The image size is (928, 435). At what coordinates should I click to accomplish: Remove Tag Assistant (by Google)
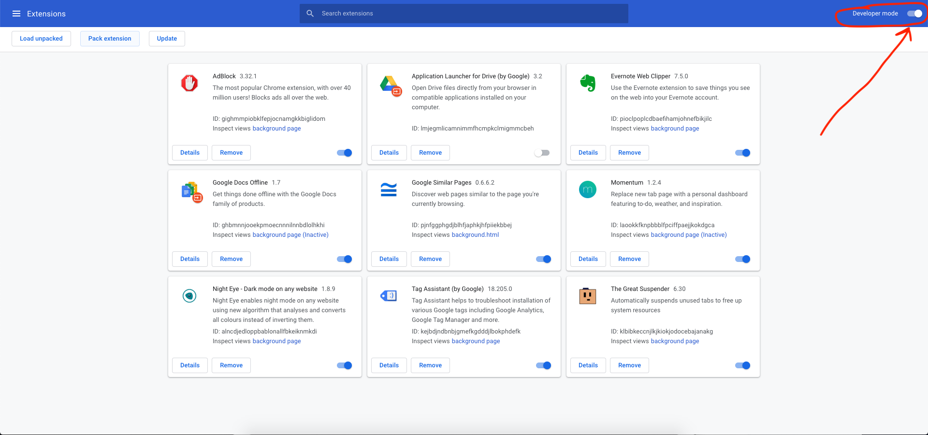point(430,365)
